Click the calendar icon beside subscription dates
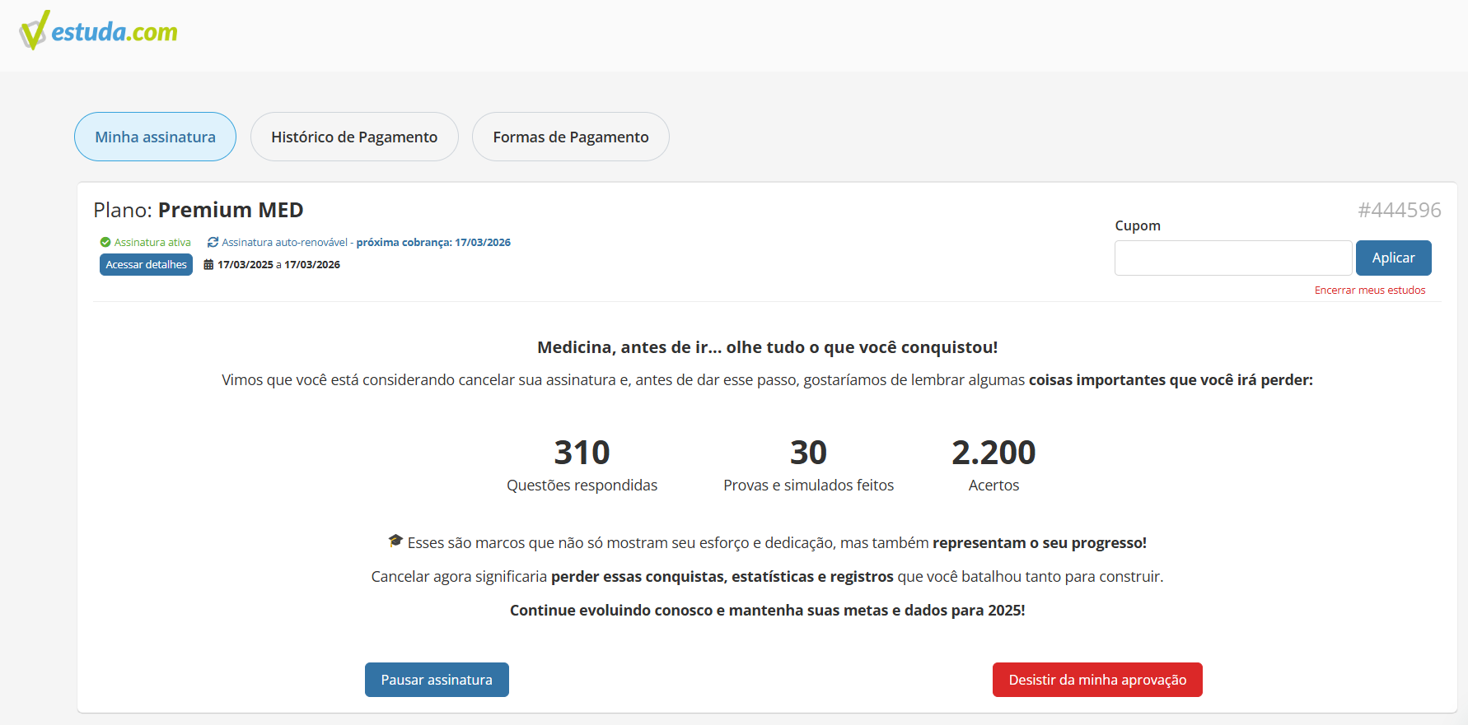Viewport: 1468px width, 725px height. [208, 264]
